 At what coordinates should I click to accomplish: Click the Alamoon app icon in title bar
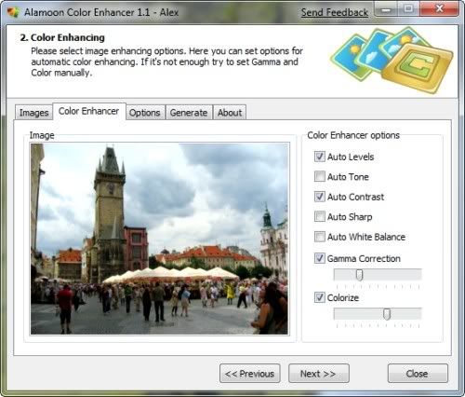point(13,12)
